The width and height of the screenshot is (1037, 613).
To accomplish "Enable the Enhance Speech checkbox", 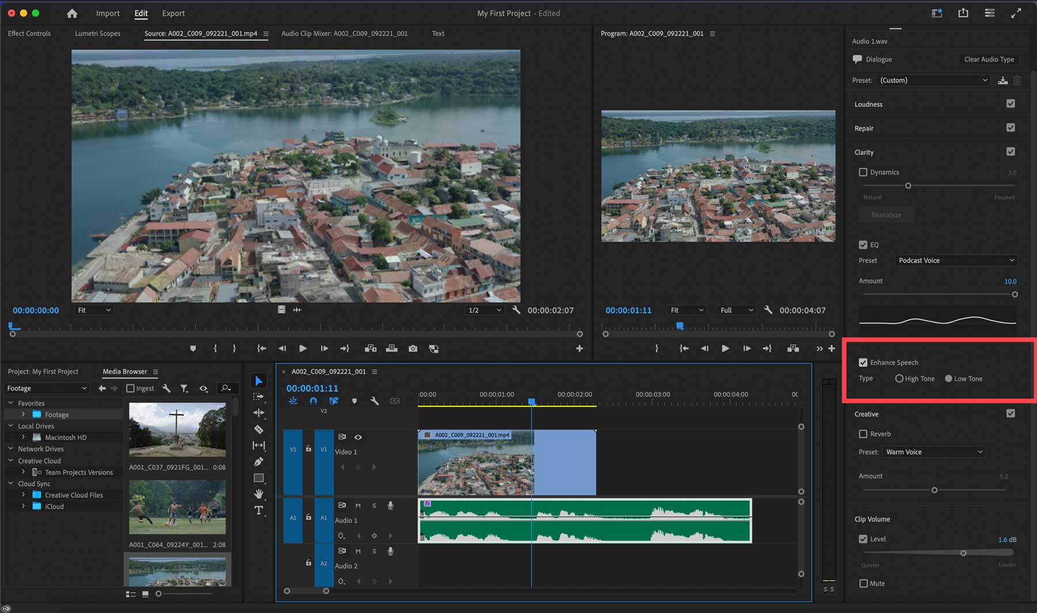I will tap(863, 362).
